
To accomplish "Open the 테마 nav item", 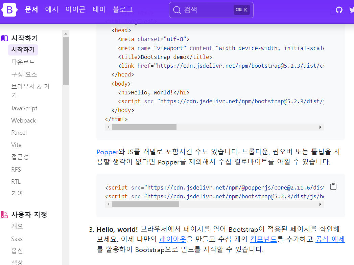I will [x=99, y=9].
